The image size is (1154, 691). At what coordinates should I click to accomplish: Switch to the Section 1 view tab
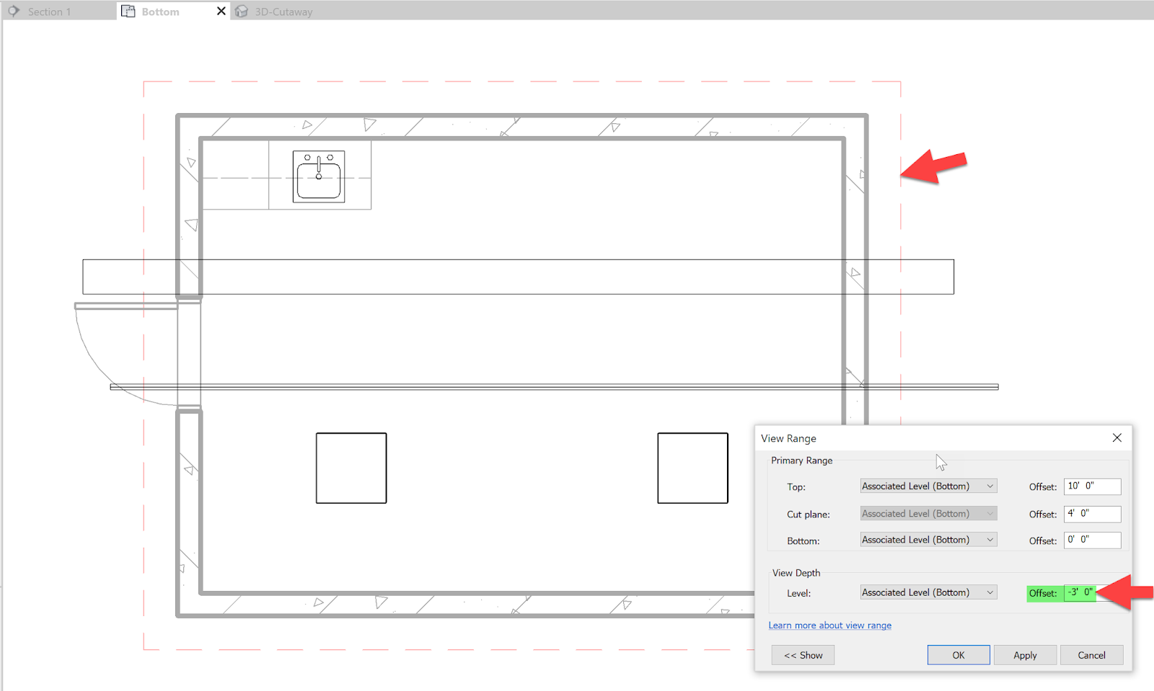(49, 11)
